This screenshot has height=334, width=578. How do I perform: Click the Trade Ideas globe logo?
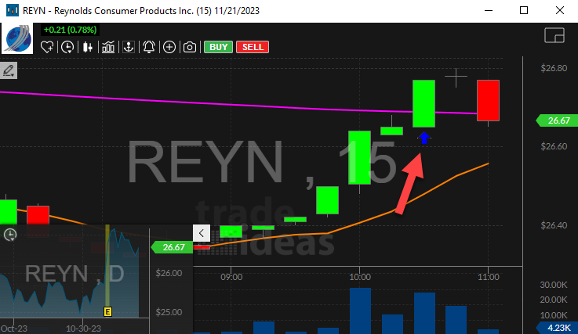(x=19, y=37)
